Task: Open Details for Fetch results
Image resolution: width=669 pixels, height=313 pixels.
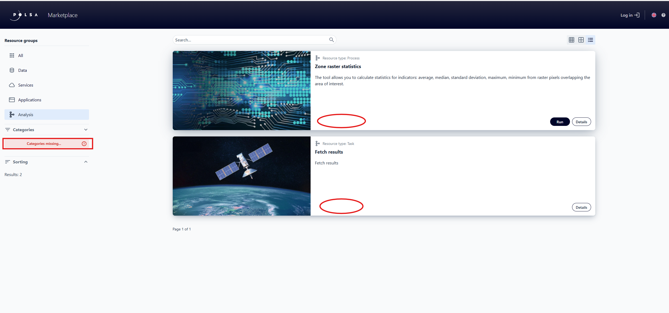Action: 581,207
